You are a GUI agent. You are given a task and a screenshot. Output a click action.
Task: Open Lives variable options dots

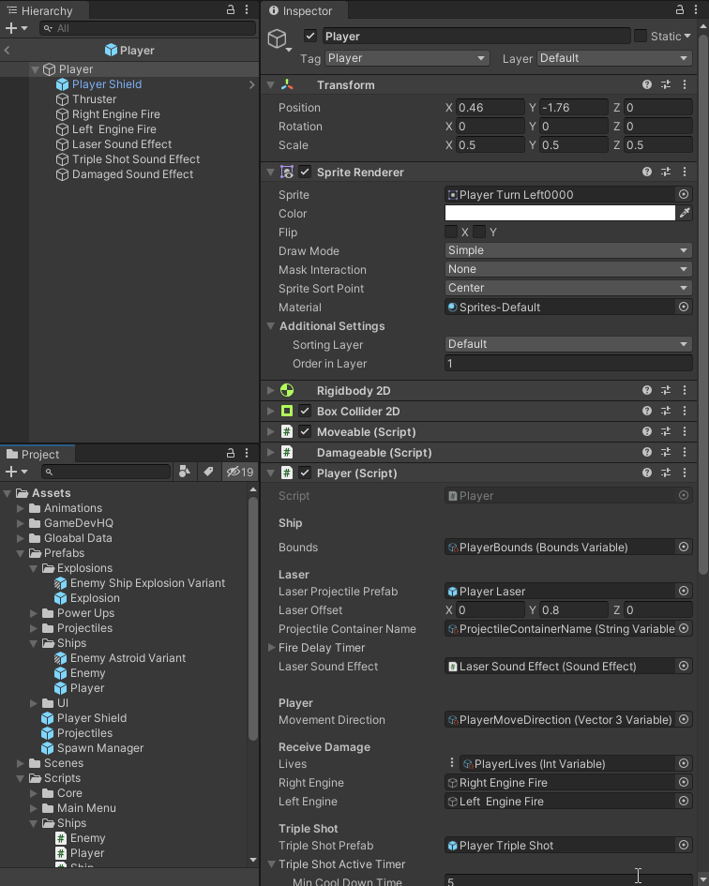point(452,763)
